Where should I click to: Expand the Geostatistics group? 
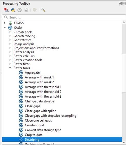[10, 40]
